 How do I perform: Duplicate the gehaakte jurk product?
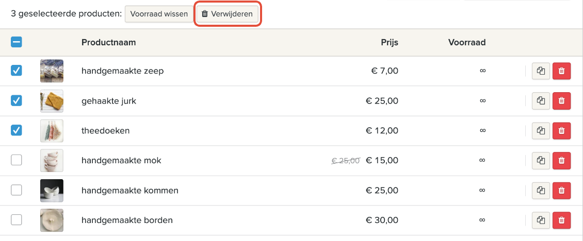(541, 101)
